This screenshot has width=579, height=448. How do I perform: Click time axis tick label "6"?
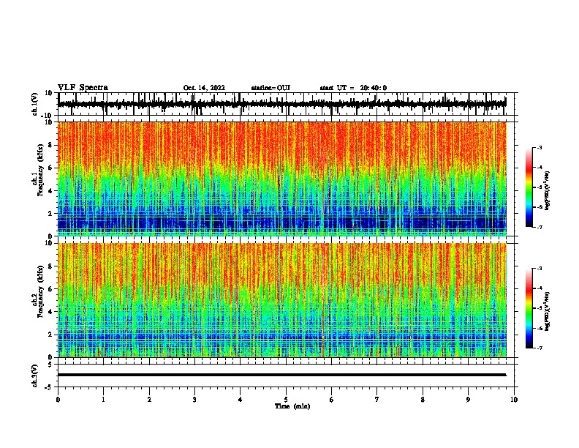click(x=332, y=400)
